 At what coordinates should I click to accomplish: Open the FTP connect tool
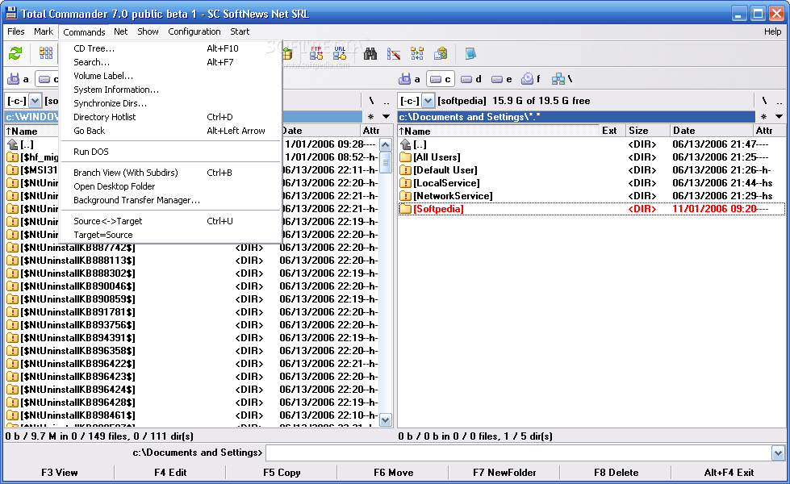click(x=315, y=53)
